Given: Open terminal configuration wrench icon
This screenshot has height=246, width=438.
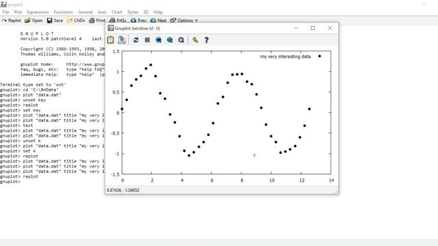Looking at the screenshot, I should tap(195, 40).
